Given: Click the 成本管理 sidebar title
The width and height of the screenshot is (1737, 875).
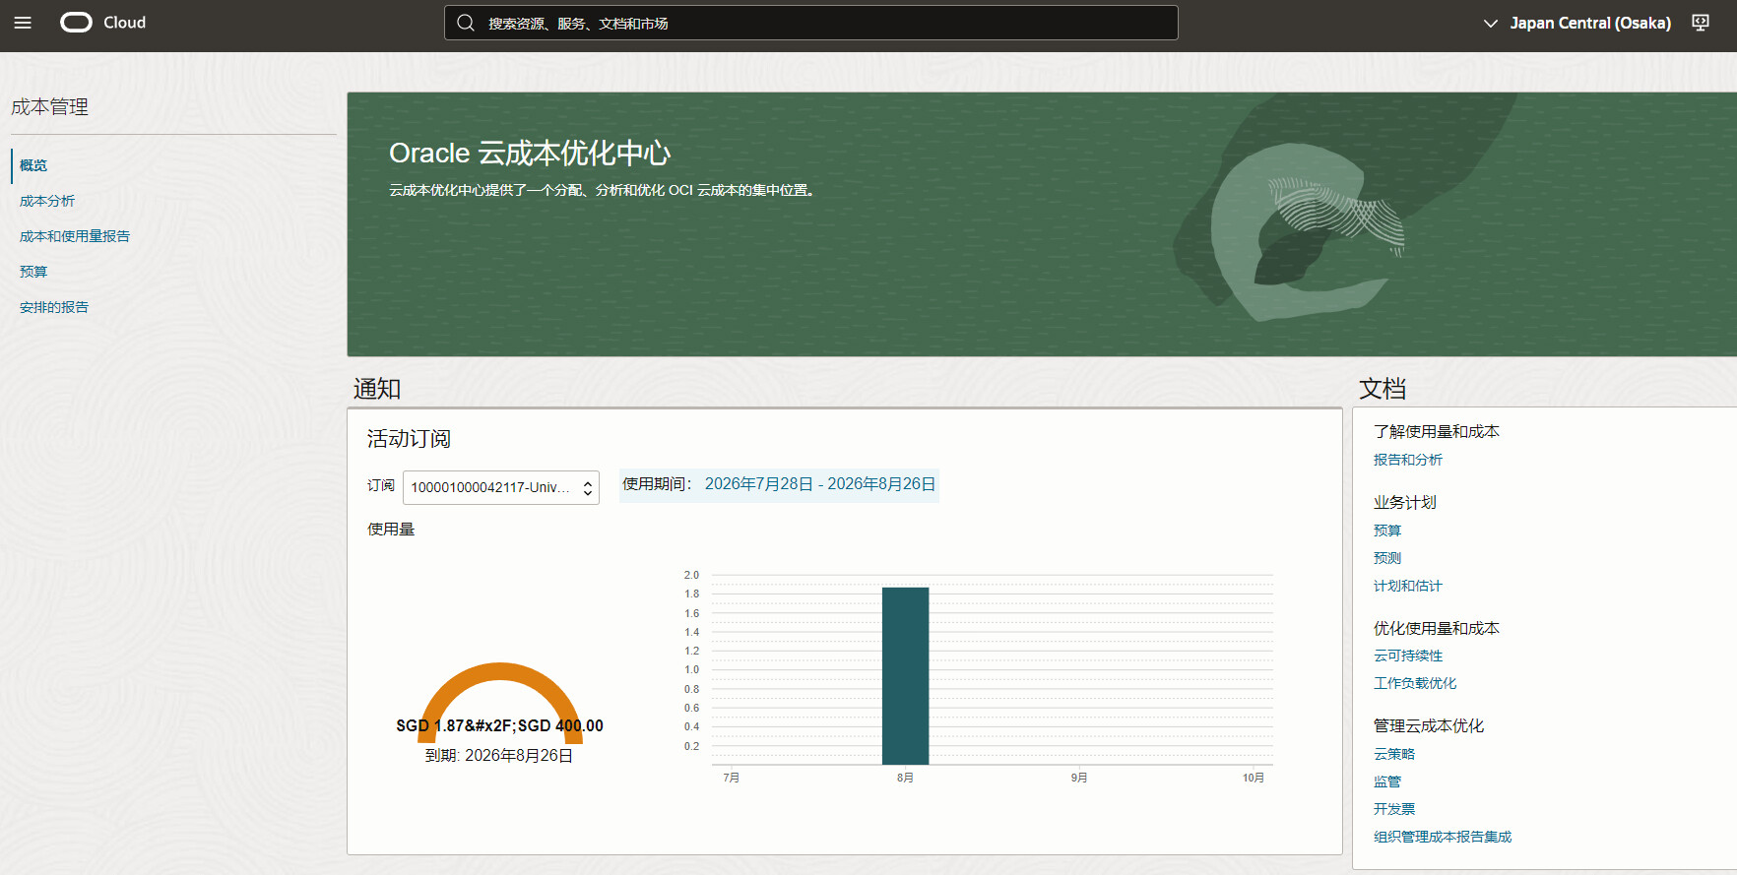Looking at the screenshot, I should tap(49, 107).
